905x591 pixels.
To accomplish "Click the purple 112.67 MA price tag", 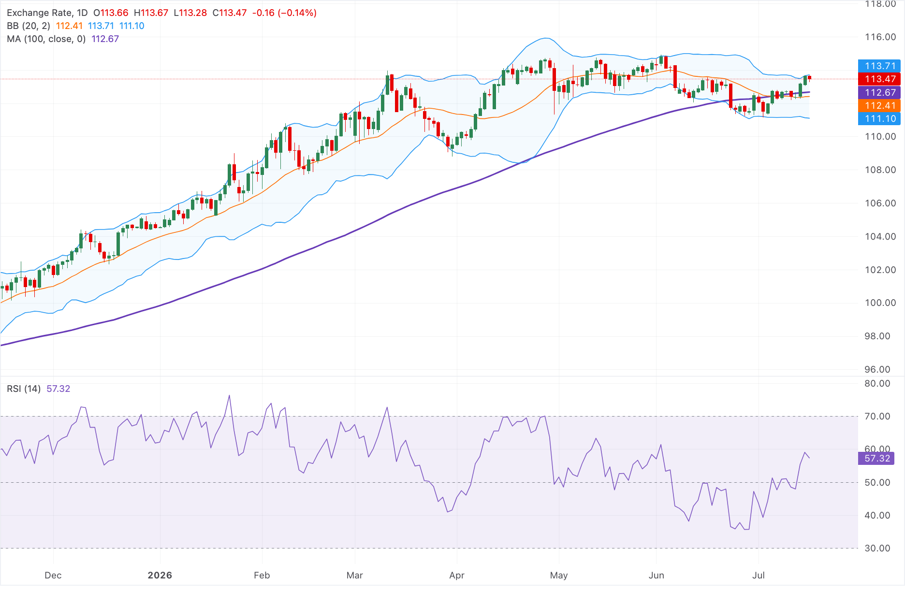I will (x=879, y=92).
